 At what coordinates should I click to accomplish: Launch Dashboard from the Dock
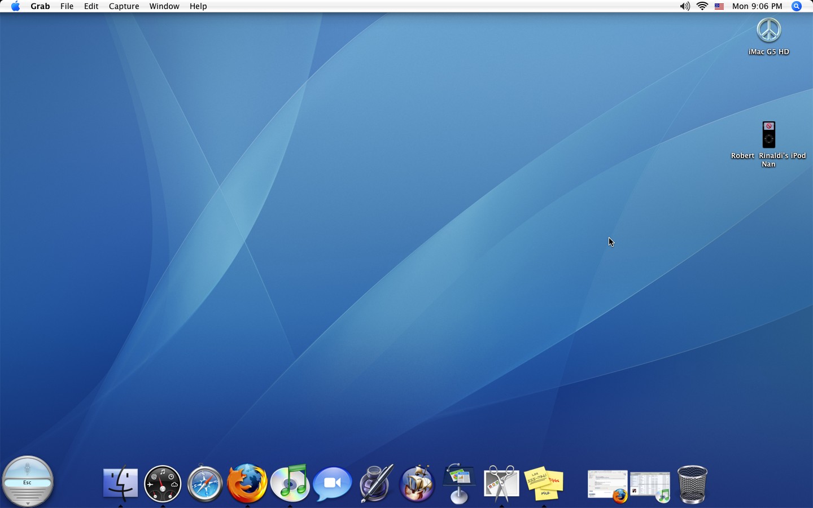point(163,484)
